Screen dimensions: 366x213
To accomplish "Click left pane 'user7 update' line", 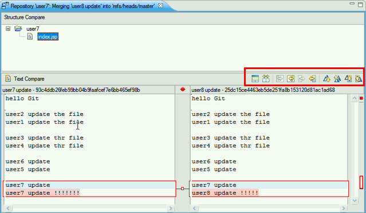I will pos(27,185).
